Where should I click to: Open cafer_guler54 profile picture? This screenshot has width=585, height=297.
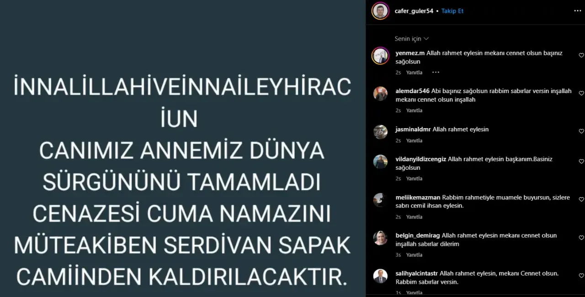(380, 11)
